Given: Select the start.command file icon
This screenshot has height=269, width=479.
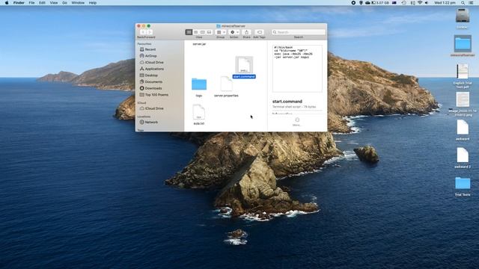Looking at the screenshot, I should click(244, 65).
